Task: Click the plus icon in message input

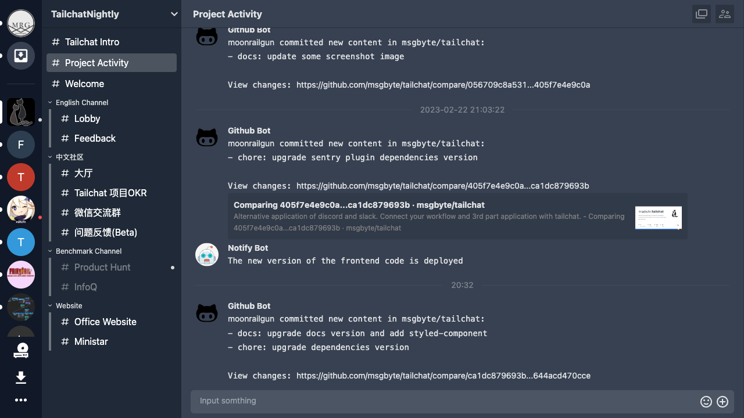Action: [722, 401]
